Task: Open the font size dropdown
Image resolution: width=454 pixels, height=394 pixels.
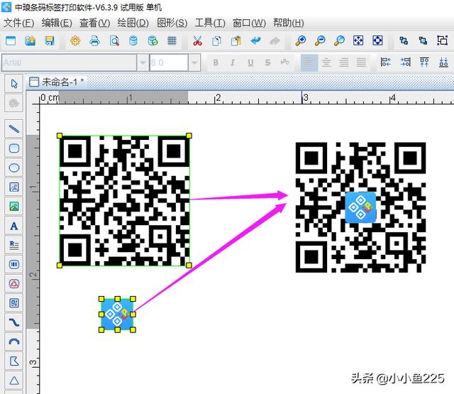Action: point(194,63)
